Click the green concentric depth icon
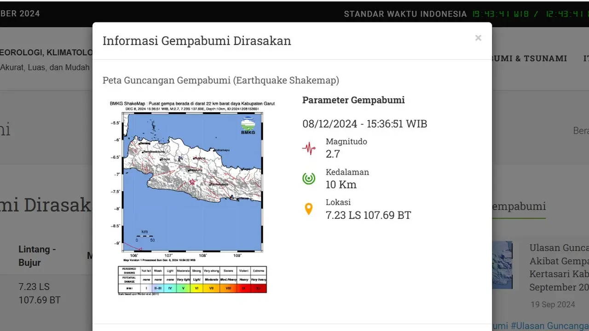589x331 pixels. coord(309,178)
